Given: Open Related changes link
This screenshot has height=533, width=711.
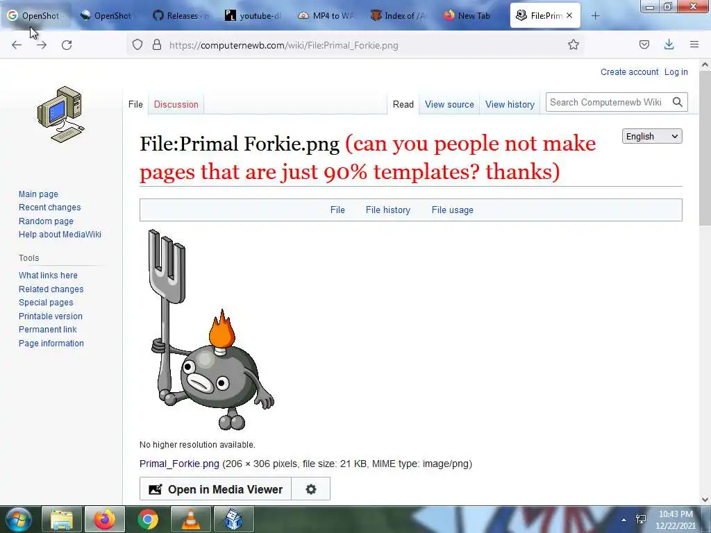Looking at the screenshot, I should [51, 289].
